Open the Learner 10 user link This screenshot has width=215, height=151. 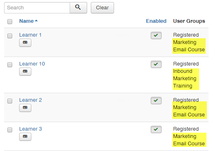point(32,64)
